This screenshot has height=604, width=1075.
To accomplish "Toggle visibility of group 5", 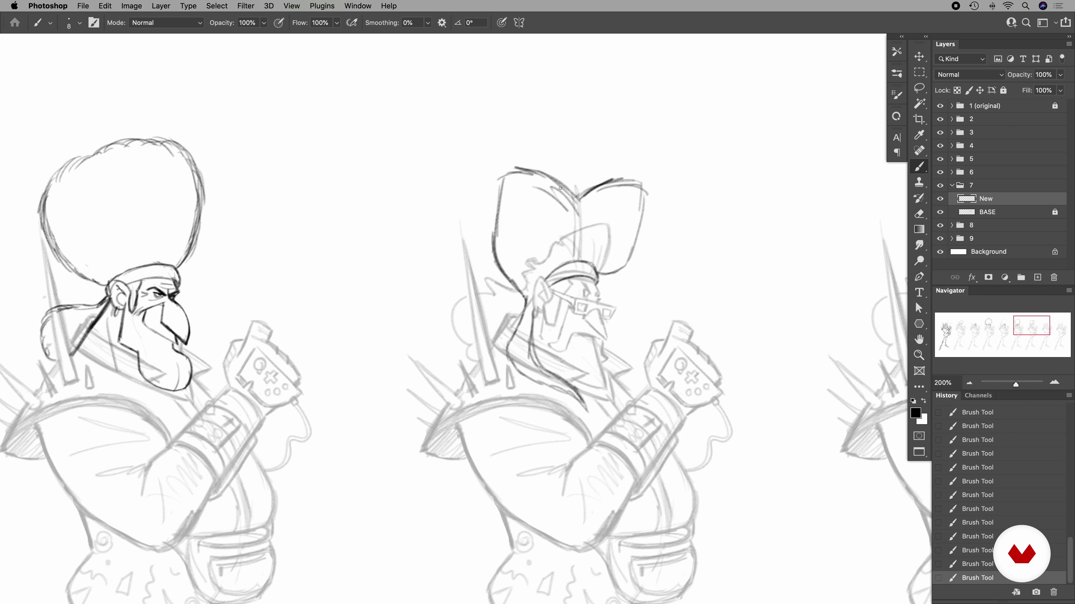I will coord(940,159).
